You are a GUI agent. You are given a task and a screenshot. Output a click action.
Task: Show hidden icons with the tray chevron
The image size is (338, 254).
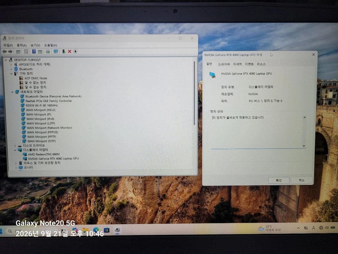(298, 228)
